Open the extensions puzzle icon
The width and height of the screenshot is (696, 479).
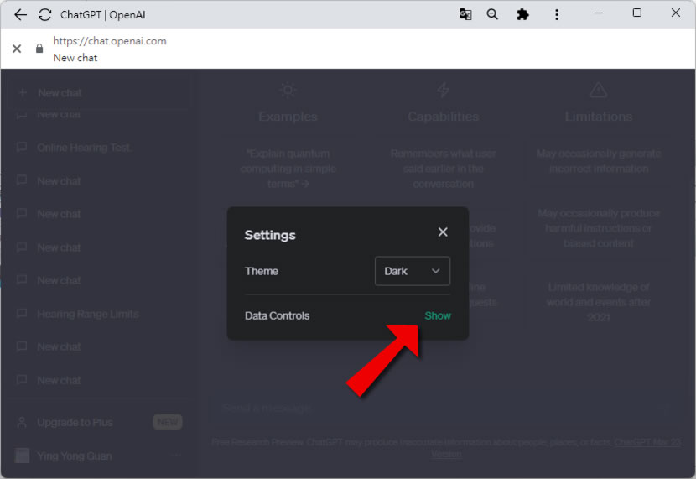(x=522, y=14)
